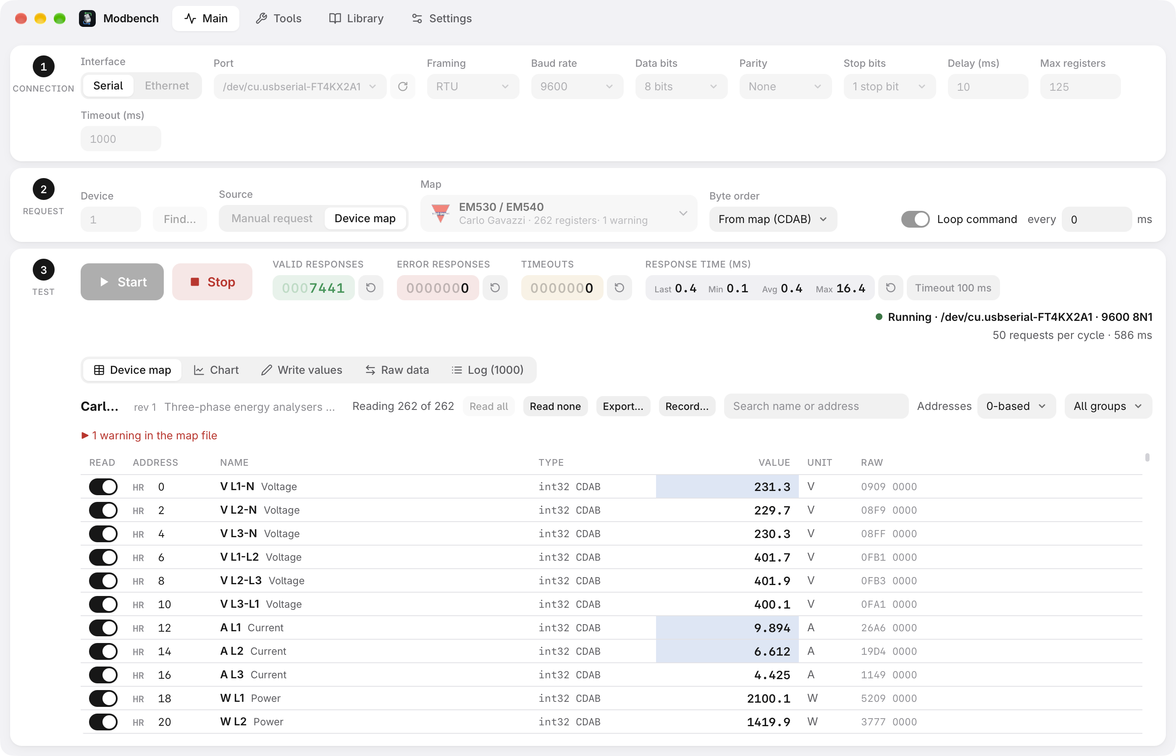The width and height of the screenshot is (1176, 756).
Task: Toggle reading of V L1-N register
Action: point(103,487)
